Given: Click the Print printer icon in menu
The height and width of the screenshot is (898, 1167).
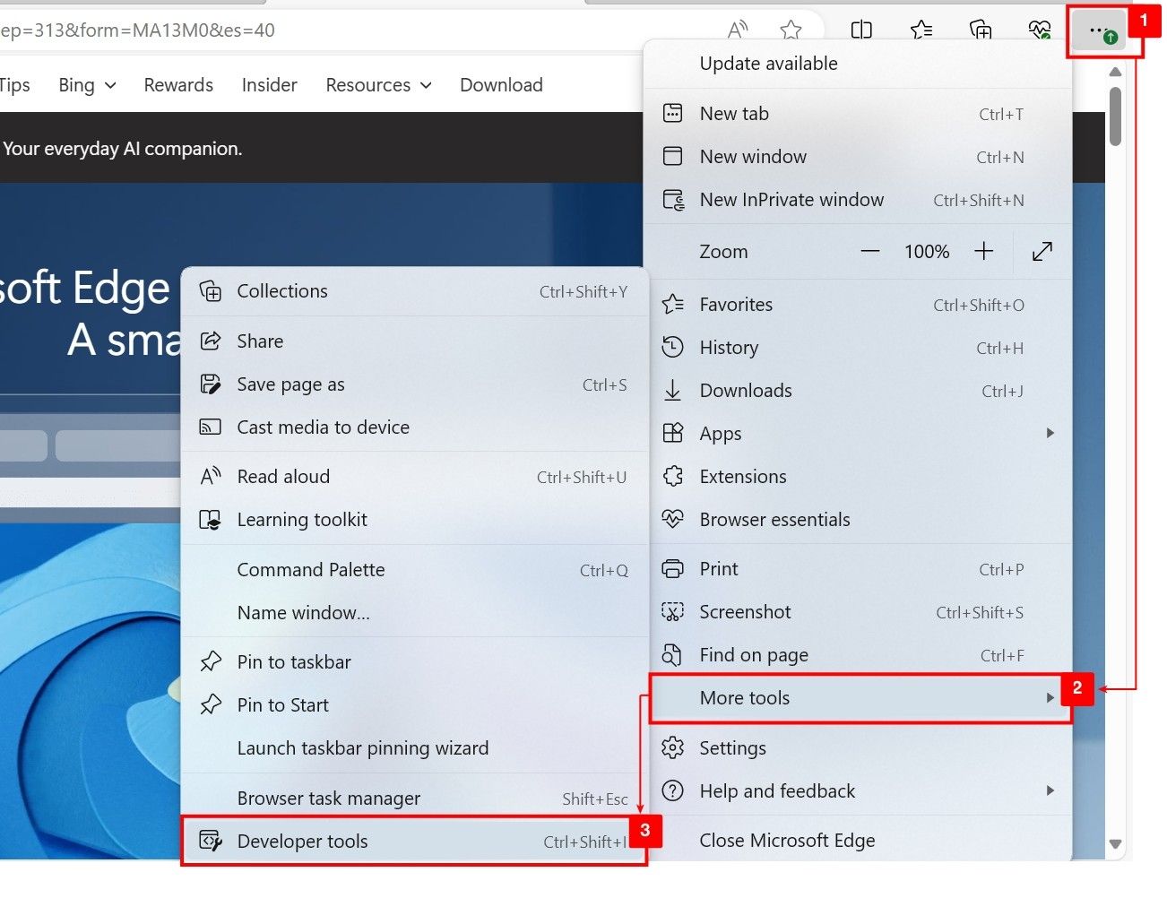Looking at the screenshot, I should click(x=672, y=569).
